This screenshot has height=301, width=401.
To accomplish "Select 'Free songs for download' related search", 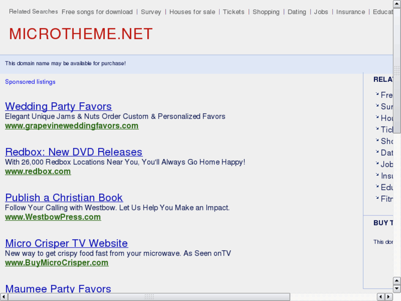I will click(x=97, y=12).
